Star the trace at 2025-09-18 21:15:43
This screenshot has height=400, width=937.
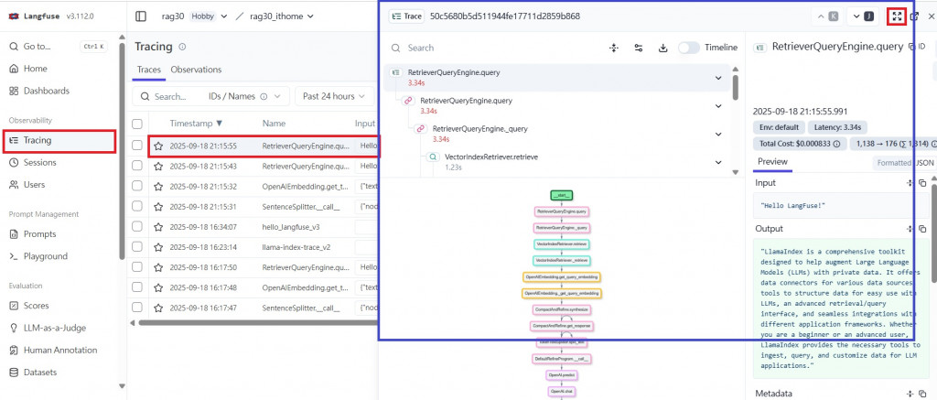(x=158, y=167)
